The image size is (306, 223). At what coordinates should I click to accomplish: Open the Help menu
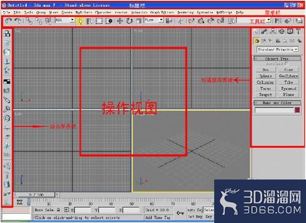[x=240, y=12]
